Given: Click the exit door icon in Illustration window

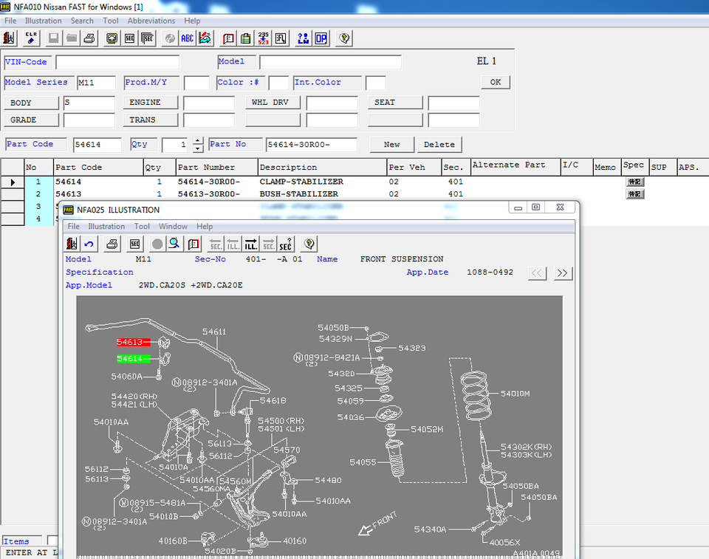Looking at the screenshot, I should click(72, 244).
